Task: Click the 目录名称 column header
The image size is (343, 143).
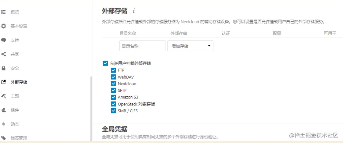Action: [x=128, y=34]
